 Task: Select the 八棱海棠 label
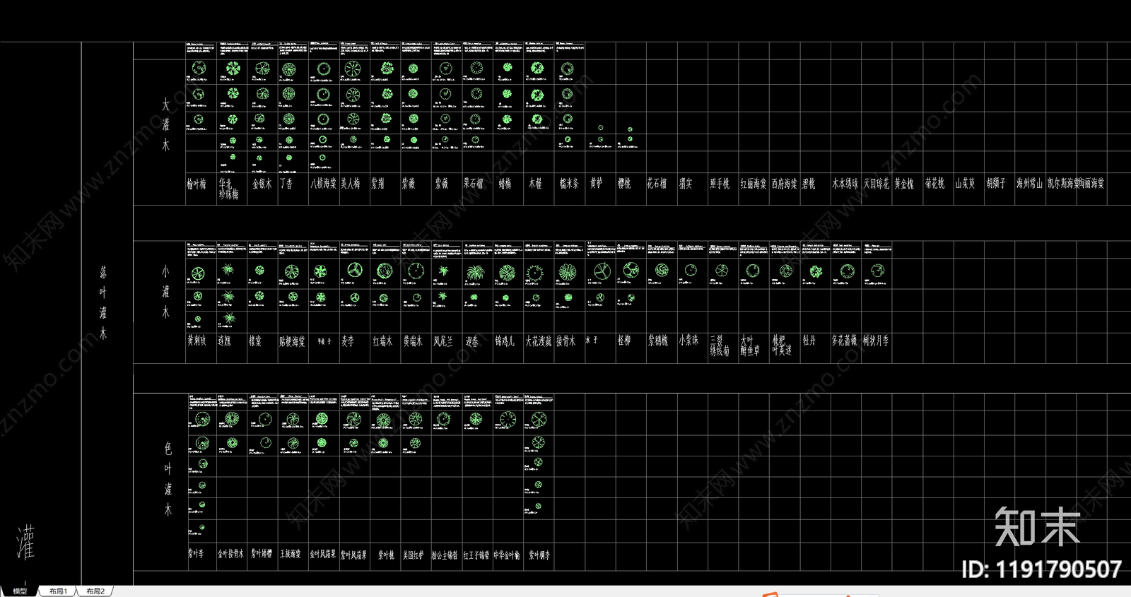(323, 184)
